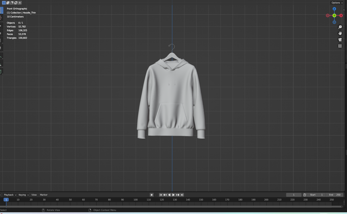Play the animation forward
The width and height of the screenshot is (347, 214).
(173, 195)
